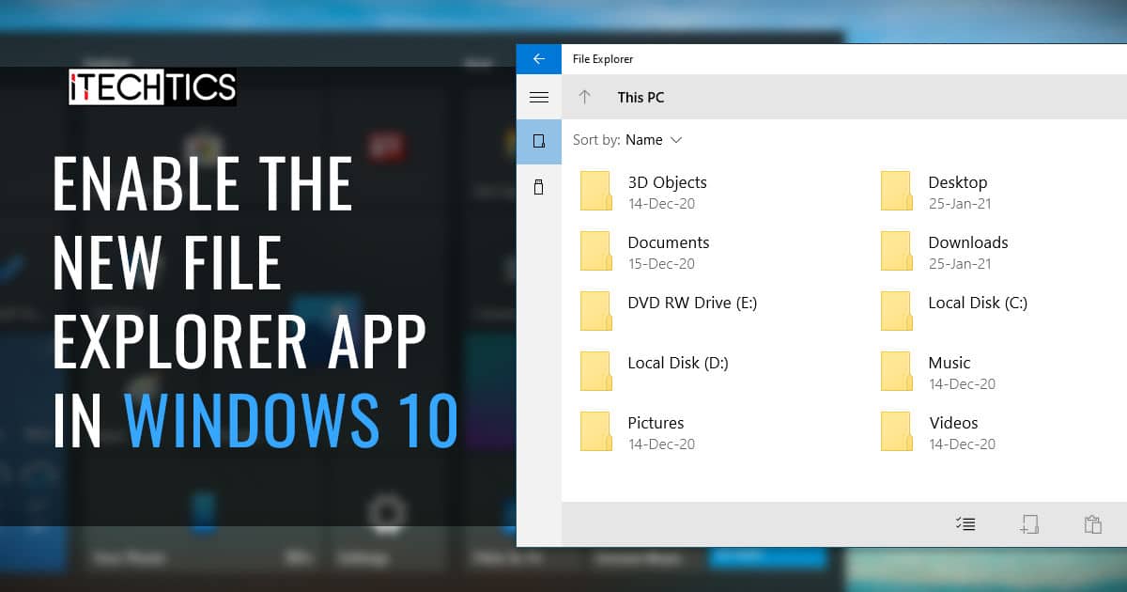The image size is (1127, 592).
Task: Open the 3D Objects folder icon
Action: point(596,191)
